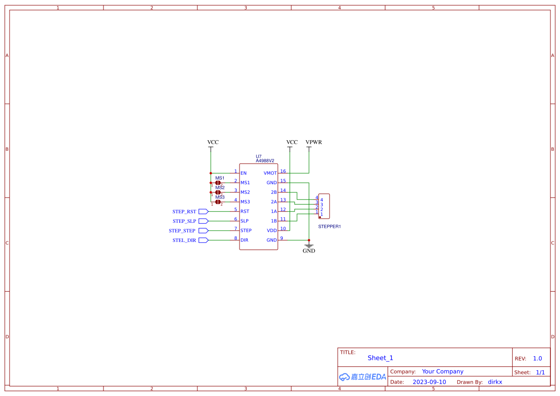The height and width of the screenshot is (396, 560).
Task: Select the STEP_STEP net port
Action: 203,230
